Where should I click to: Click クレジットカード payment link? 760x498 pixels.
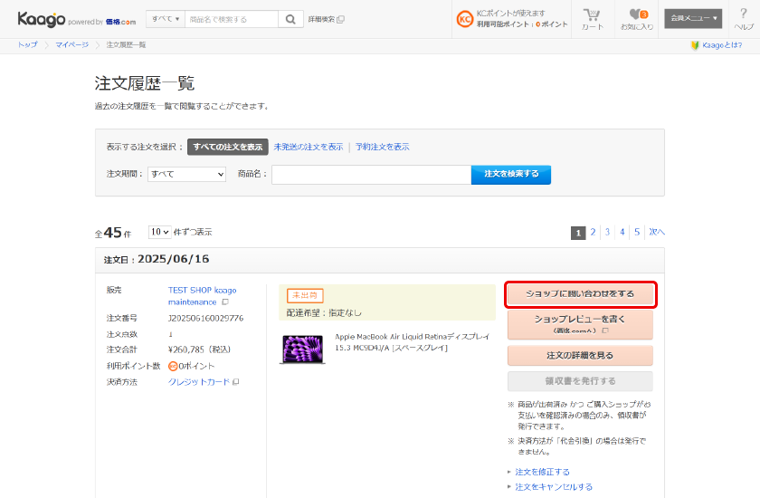(199, 382)
